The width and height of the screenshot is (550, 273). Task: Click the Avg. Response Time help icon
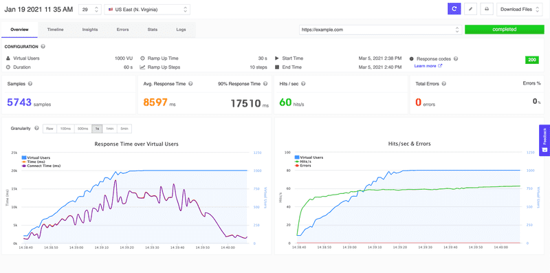click(x=190, y=83)
